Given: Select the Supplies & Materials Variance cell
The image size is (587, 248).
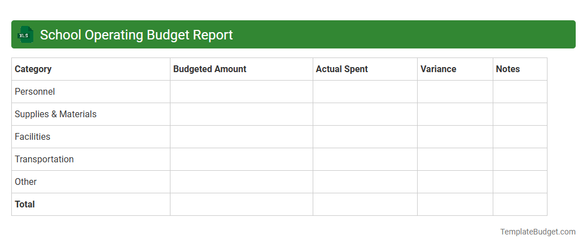Looking at the screenshot, I should point(455,114).
